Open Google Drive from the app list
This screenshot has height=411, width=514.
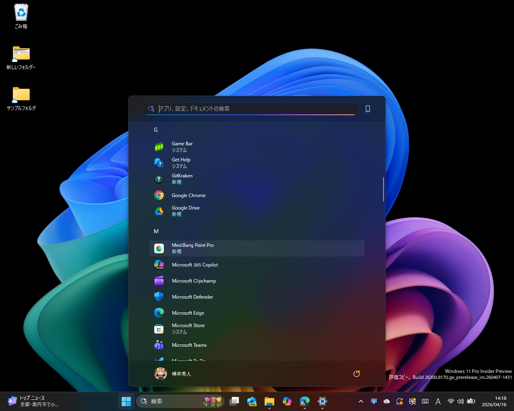[257, 211]
